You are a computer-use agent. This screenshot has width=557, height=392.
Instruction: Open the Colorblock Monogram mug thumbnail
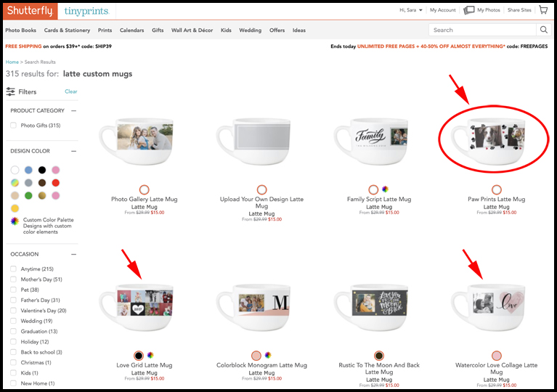(x=254, y=307)
